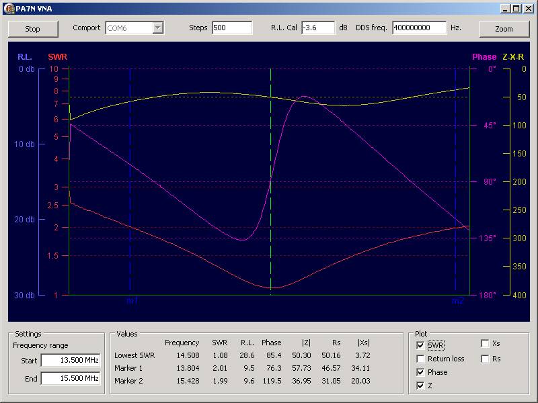538x403 pixels.
Task: Disable the Z plot checkbox
Action: [420, 386]
